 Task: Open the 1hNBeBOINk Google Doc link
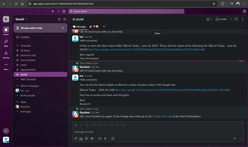click(171, 90)
